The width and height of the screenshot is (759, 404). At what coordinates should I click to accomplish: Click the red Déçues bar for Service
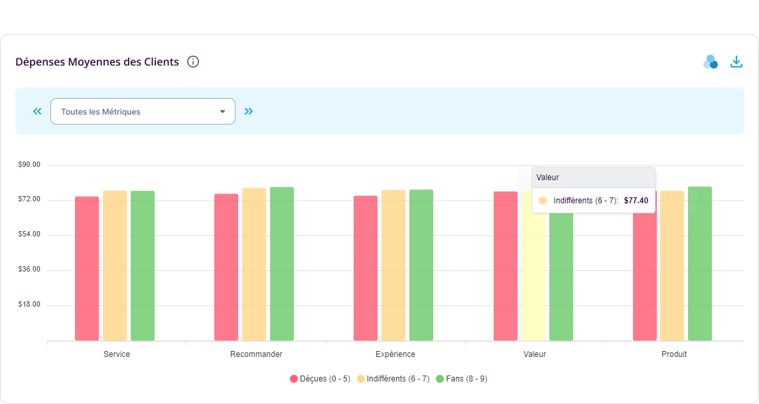coord(87,269)
